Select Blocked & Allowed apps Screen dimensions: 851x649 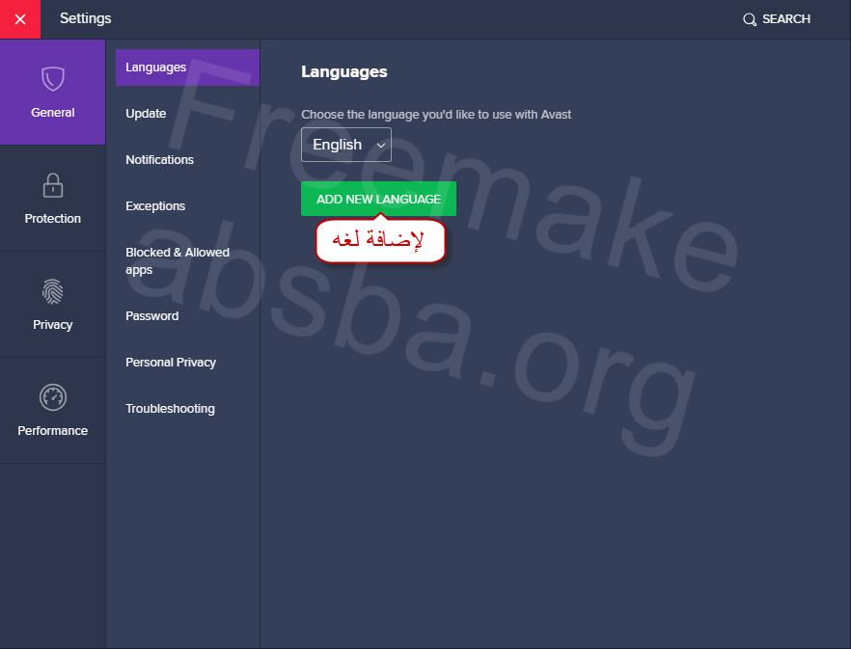[x=178, y=261]
